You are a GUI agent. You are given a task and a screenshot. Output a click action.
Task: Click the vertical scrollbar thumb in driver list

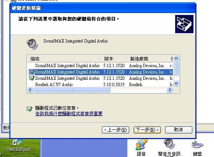coord(176,68)
